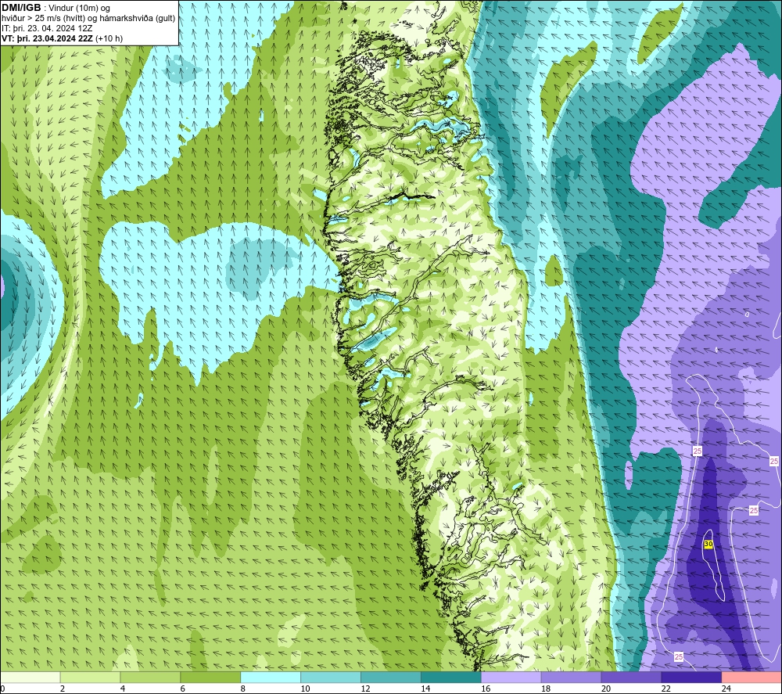
Task: Pick the 8–10 m/s light cyan legend swatch
Action: [x=271, y=678]
